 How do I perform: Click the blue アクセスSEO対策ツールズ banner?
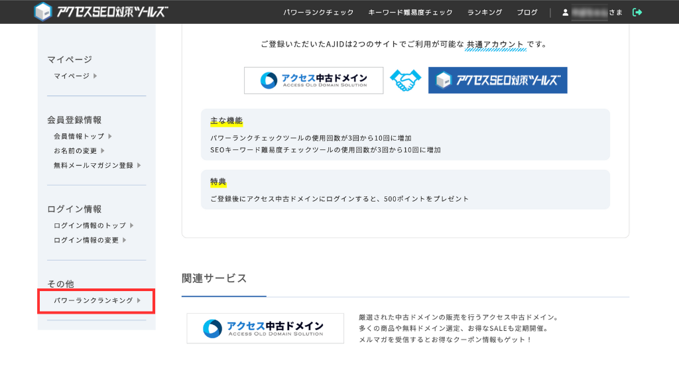[x=497, y=80]
